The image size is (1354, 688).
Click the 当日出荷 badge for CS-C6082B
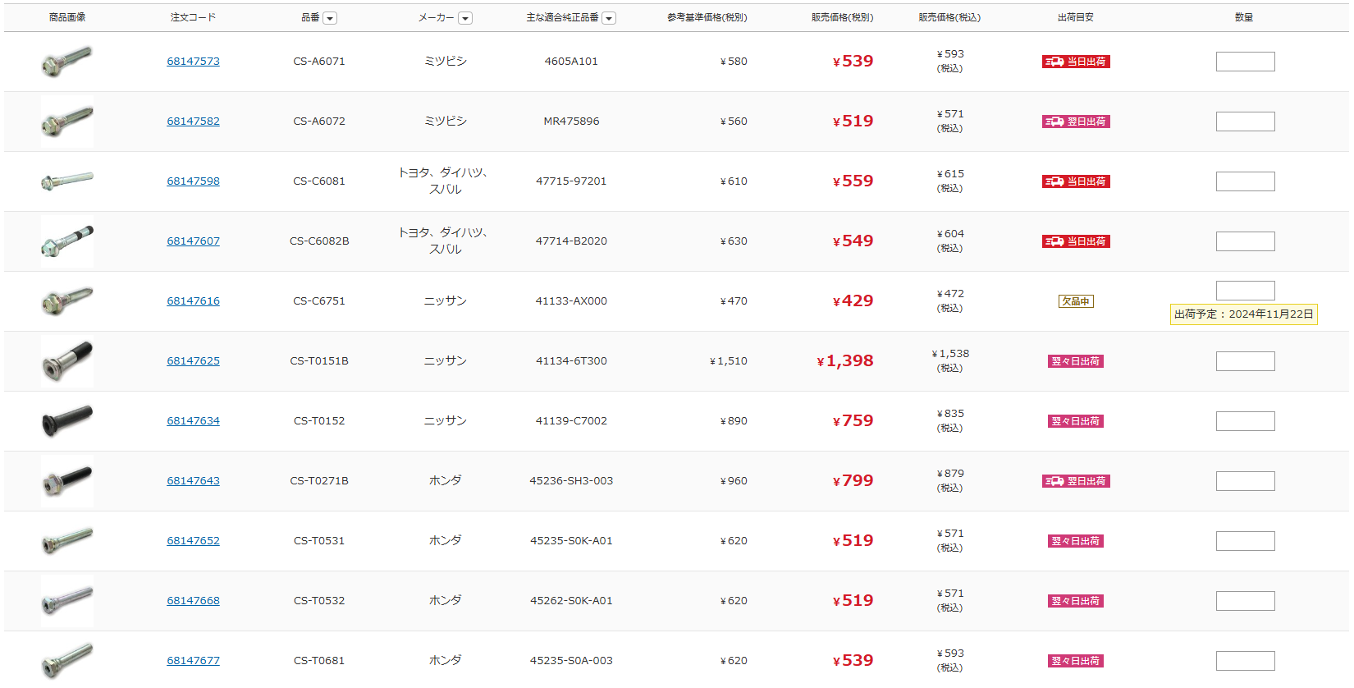click(1076, 241)
